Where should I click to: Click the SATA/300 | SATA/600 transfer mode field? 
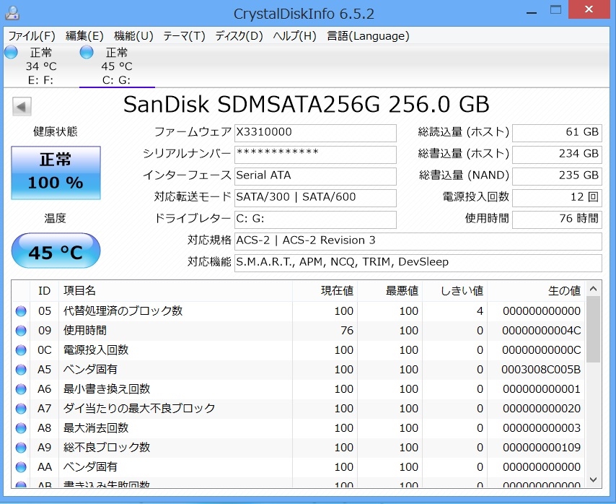coord(315,198)
